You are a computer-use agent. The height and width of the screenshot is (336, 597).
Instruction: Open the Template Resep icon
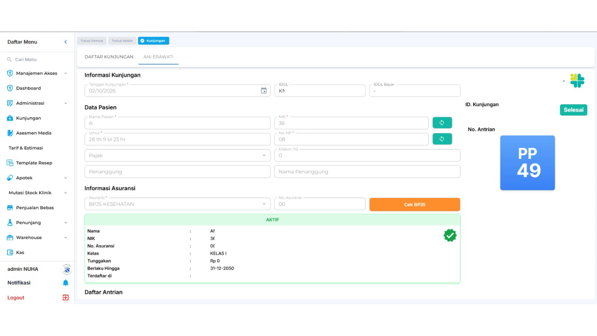tap(10, 163)
